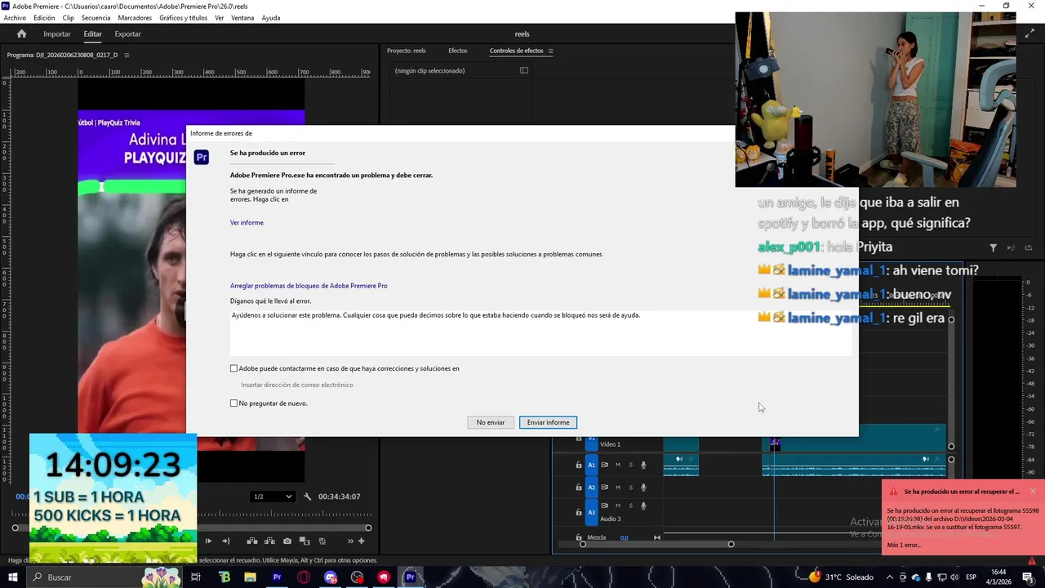Select A1 track target label
The width and height of the screenshot is (1045, 588).
pos(592,465)
